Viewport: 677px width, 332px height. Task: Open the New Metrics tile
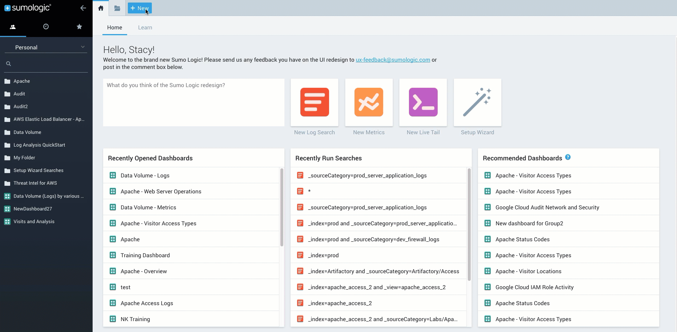pyautogui.click(x=369, y=102)
